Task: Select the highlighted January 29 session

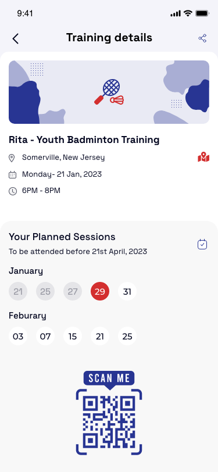Action: [x=100, y=291]
